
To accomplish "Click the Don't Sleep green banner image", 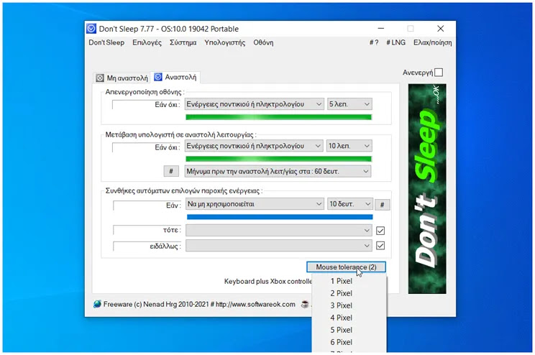I will pos(427,189).
